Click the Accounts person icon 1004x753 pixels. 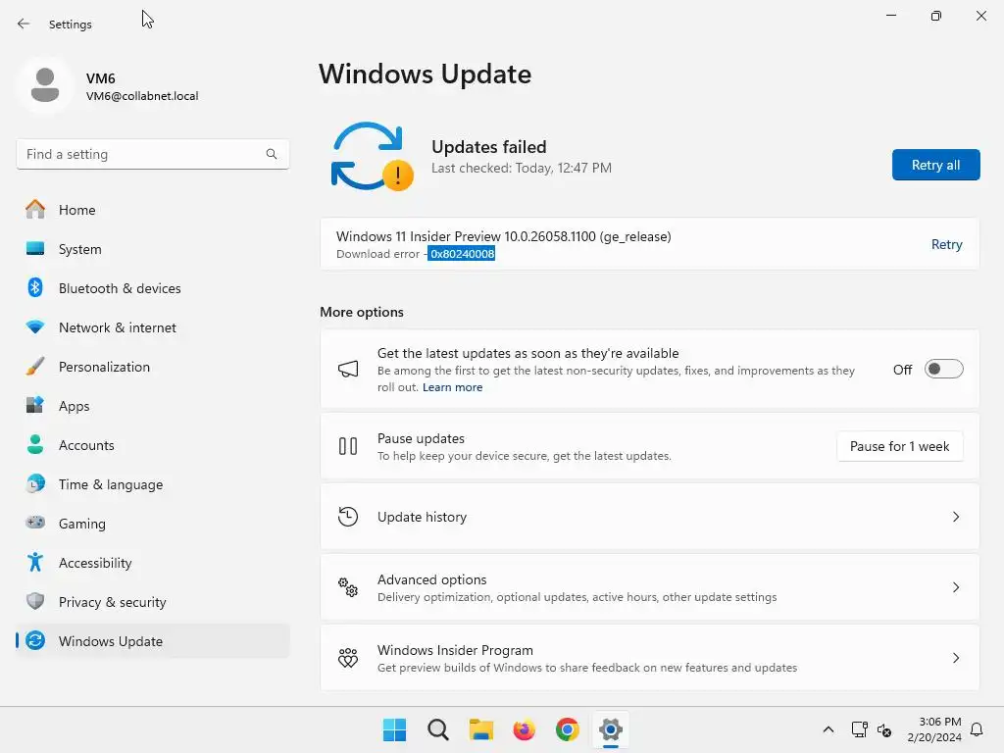coord(35,444)
